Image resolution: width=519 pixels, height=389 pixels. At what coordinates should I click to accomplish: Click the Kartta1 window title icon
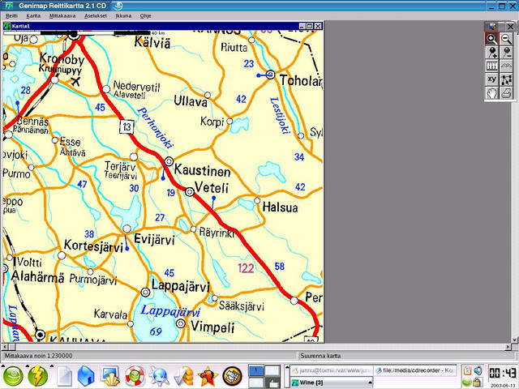[x=7, y=26]
